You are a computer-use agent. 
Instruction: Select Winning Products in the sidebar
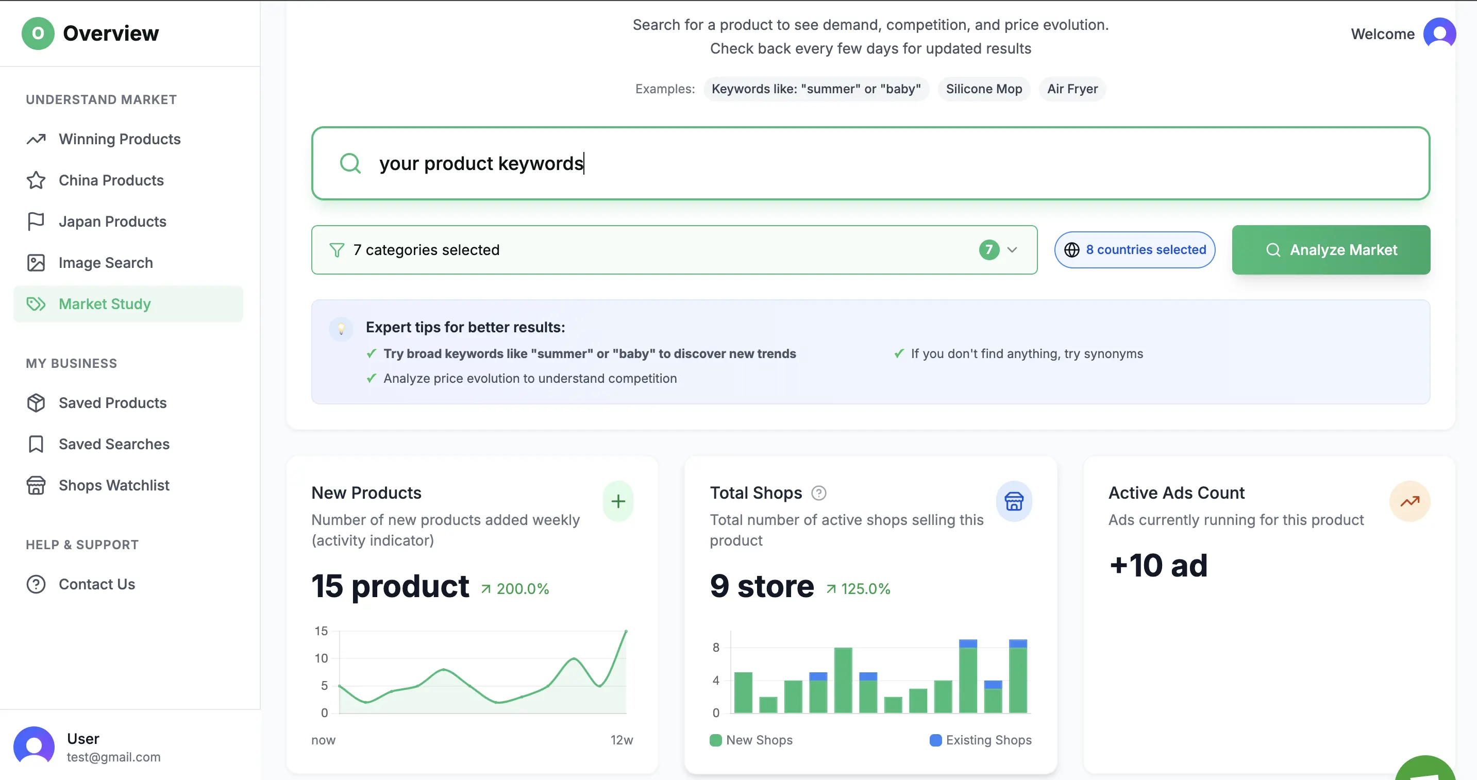point(119,139)
